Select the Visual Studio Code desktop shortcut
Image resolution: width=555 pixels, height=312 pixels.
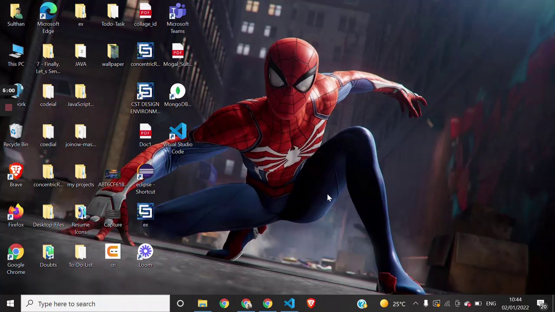pyautogui.click(x=177, y=139)
